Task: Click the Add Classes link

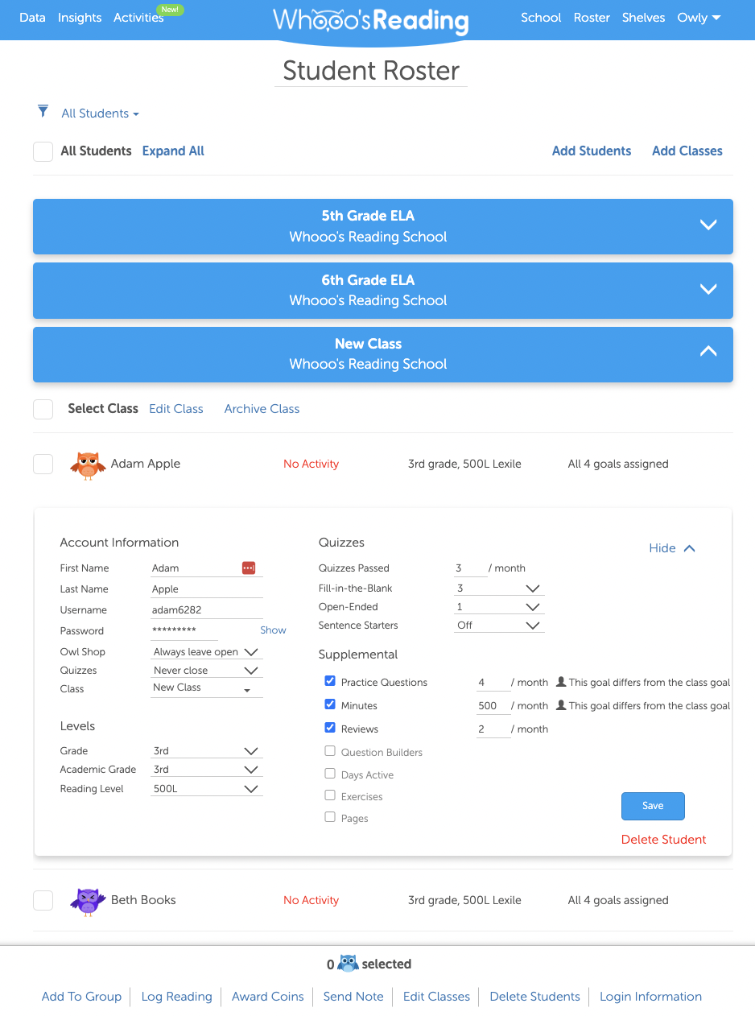Action: click(687, 151)
